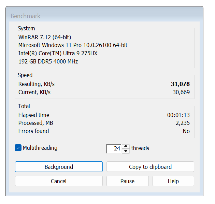215x204 pixels.
Task: Click the Benchmark title bar text
Action: pyautogui.click(x=25, y=16)
